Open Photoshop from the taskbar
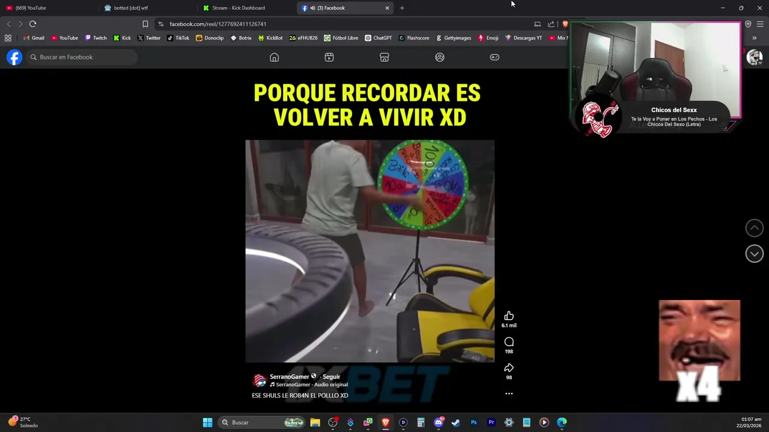This screenshot has width=769, height=432. point(473,422)
